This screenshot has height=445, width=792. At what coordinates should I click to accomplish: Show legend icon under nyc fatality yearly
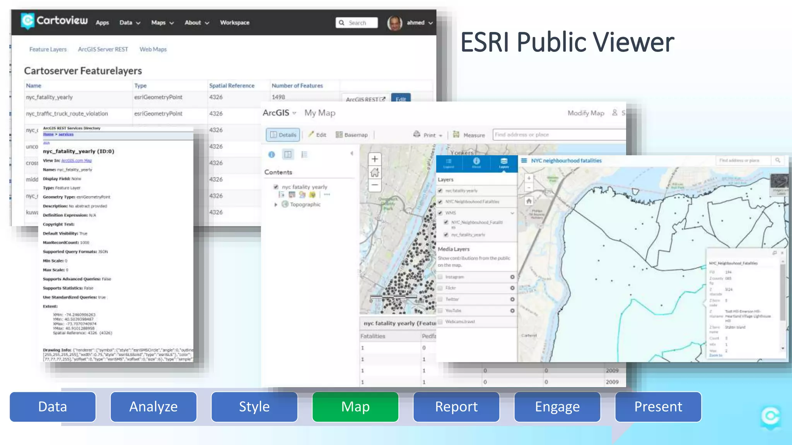point(282,195)
